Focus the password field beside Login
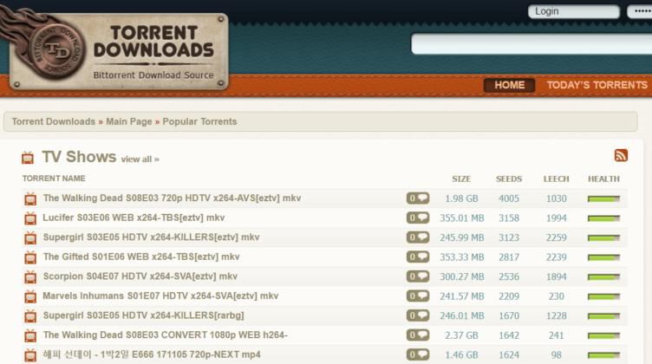The height and width of the screenshot is (364, 652). pos(640,11)
